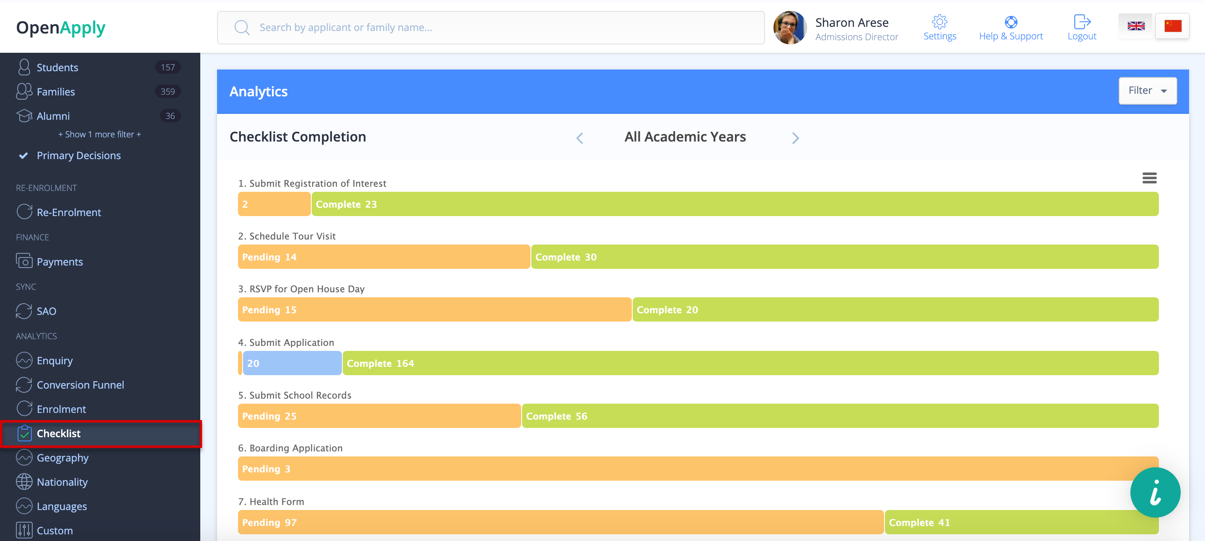Click Sharon Arese user name

pos(852,23)
